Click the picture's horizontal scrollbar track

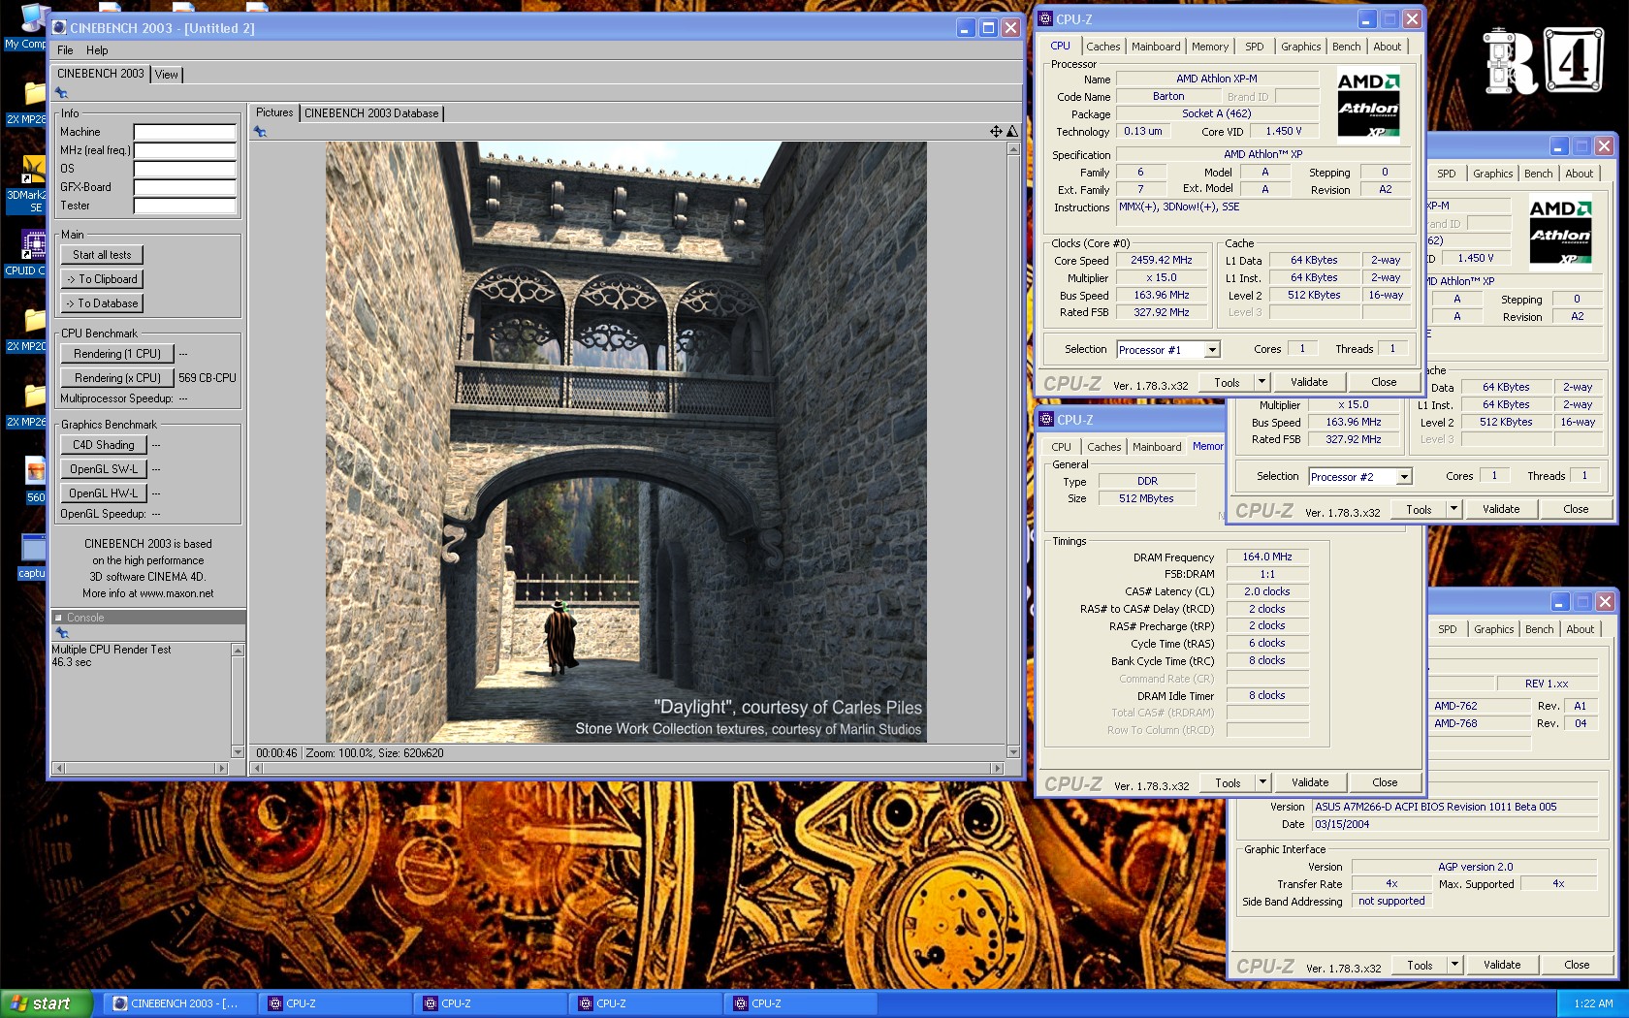click(x=625, y=769)
